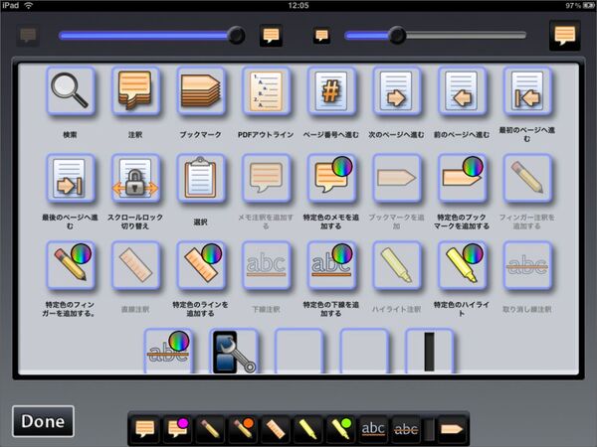
Task: Tap the large note icon at top right
Action: (564, 36)
